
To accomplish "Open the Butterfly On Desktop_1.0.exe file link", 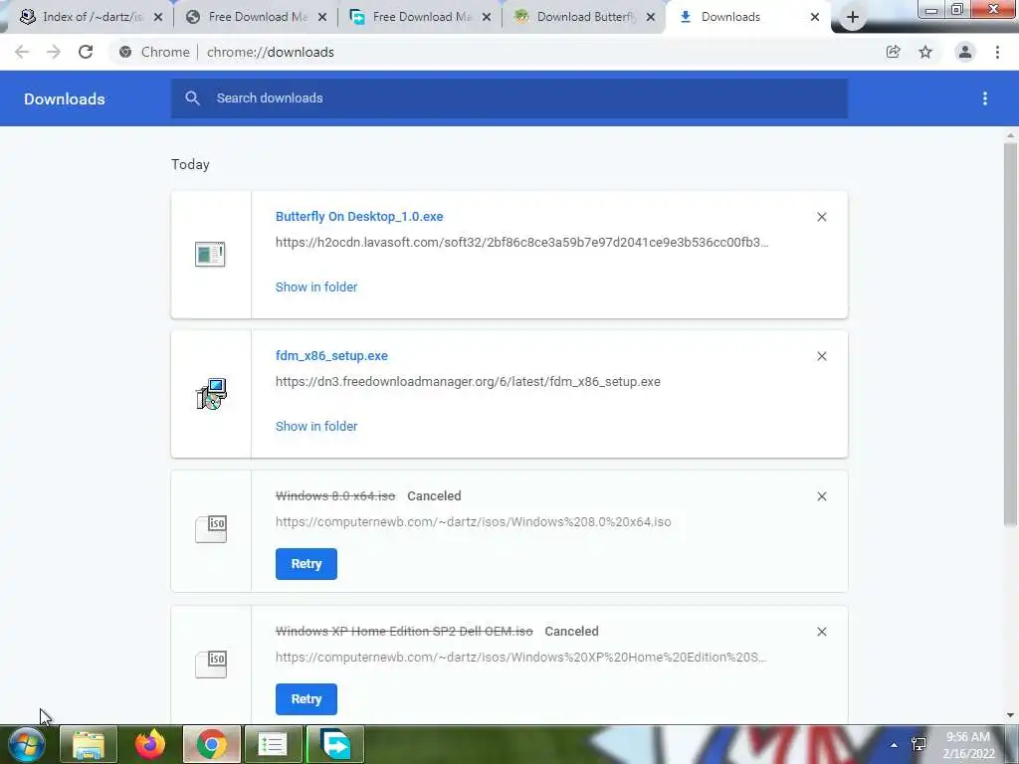I will click(x=359, y=216).
